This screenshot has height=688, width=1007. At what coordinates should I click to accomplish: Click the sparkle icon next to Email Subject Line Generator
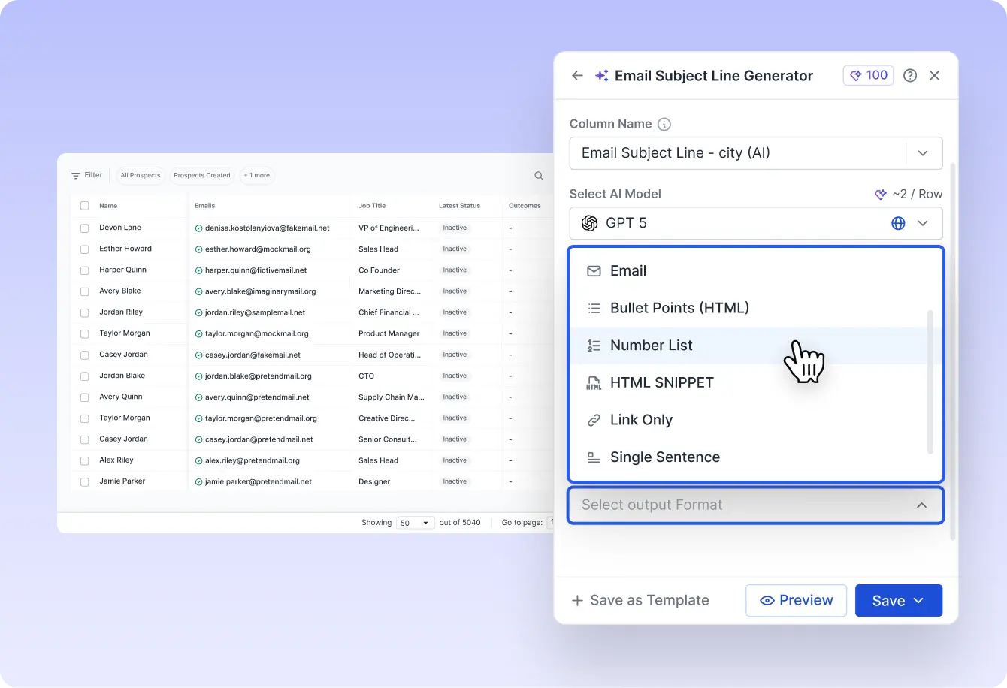(x=600, y=75)
